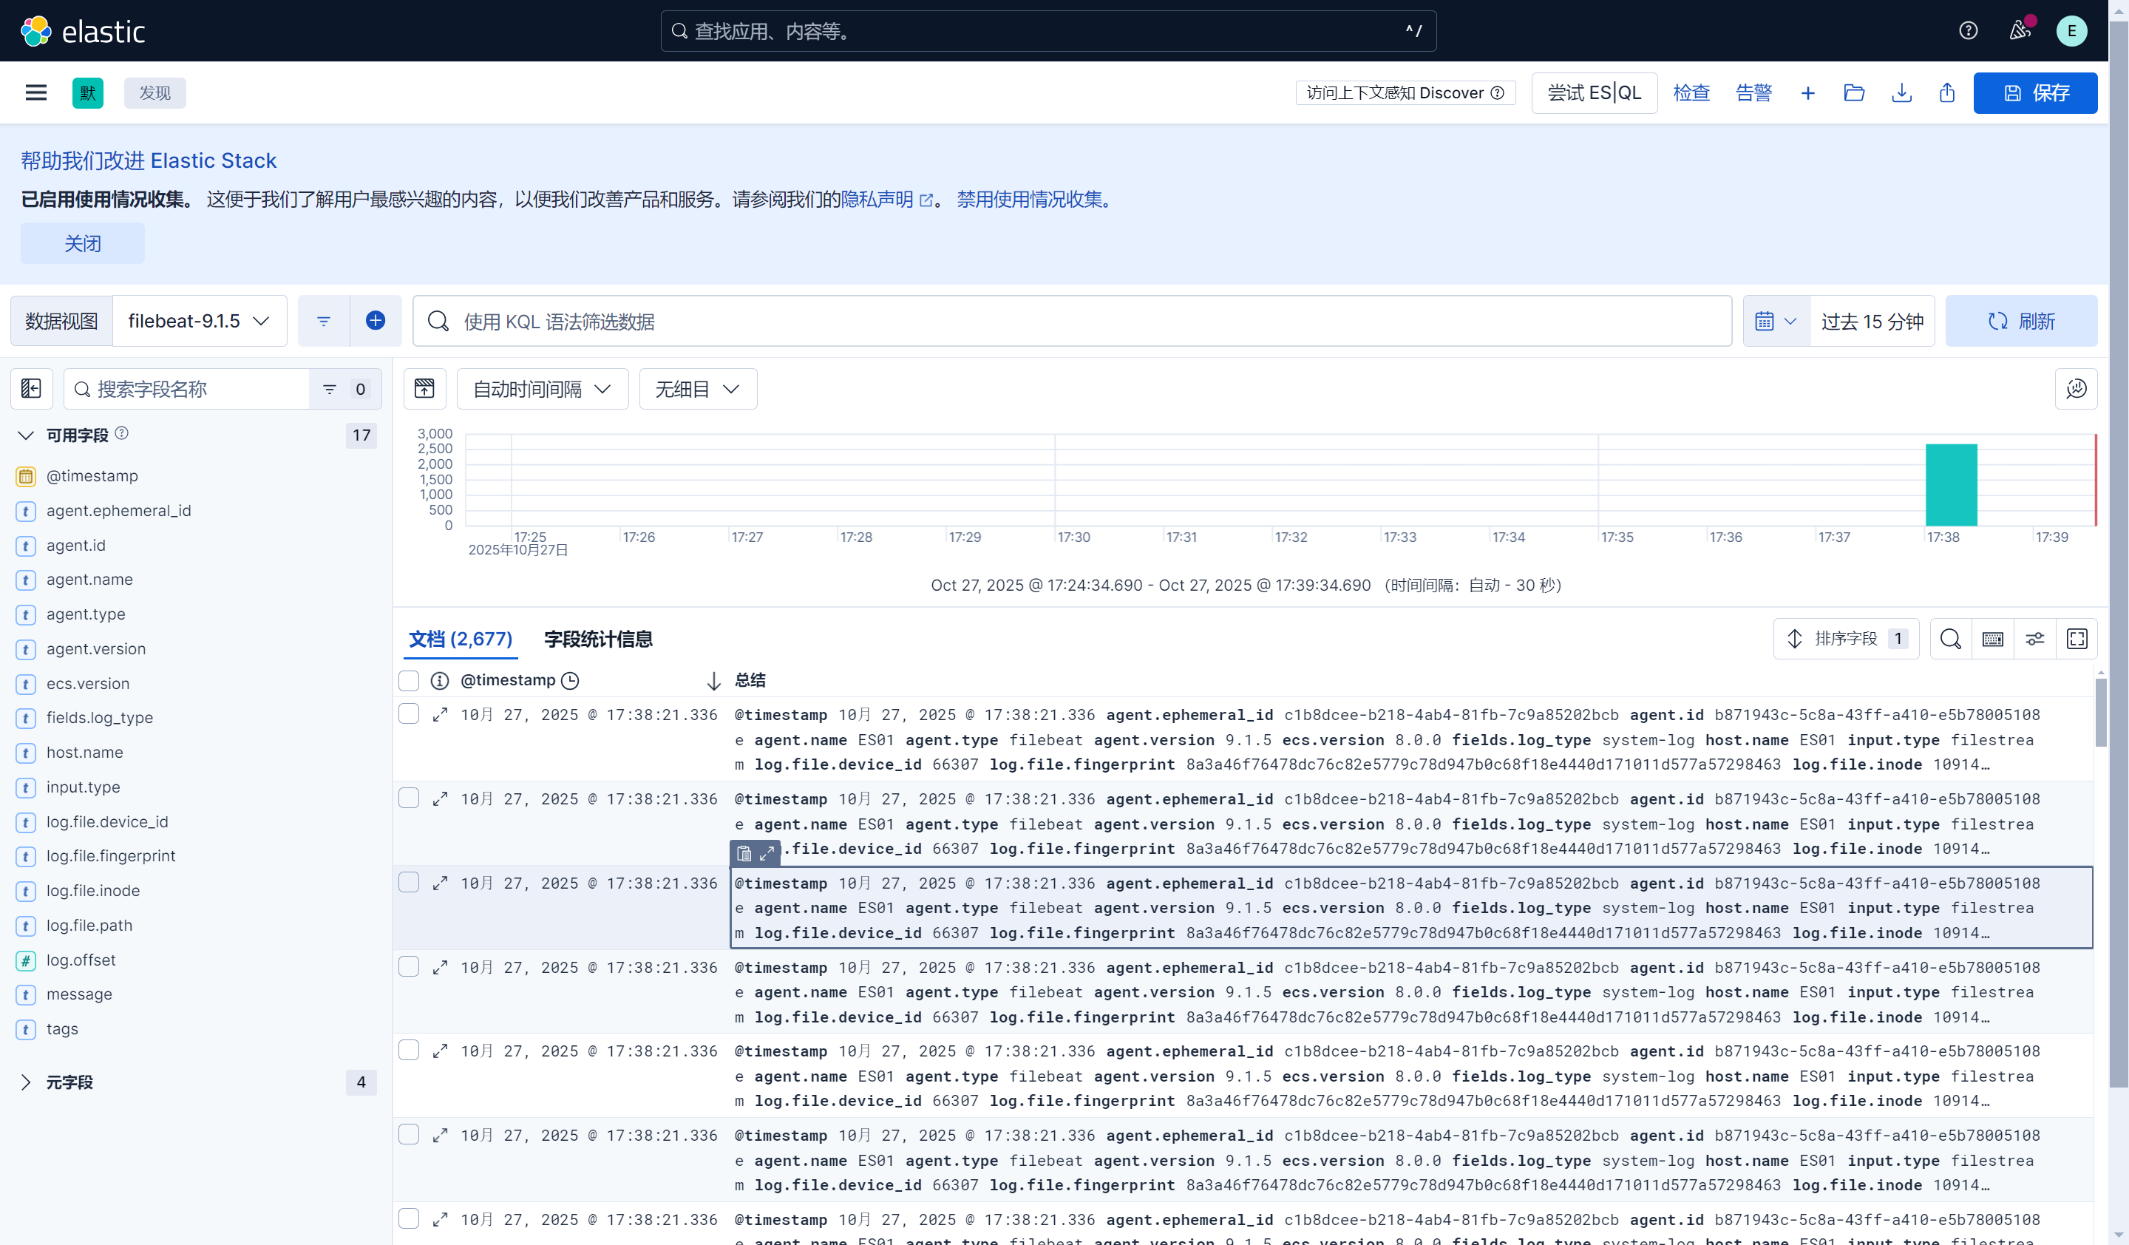Open the hamburger navigation menu
The image size is (2129, 1245).
coord(35,93)
